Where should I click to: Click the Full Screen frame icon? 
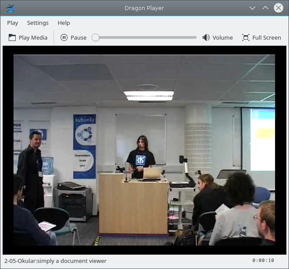coord(246,38)
